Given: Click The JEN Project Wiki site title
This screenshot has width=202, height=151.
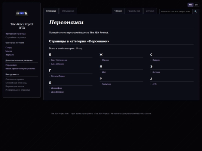Looking at the screenshot, I should point(22,26).
